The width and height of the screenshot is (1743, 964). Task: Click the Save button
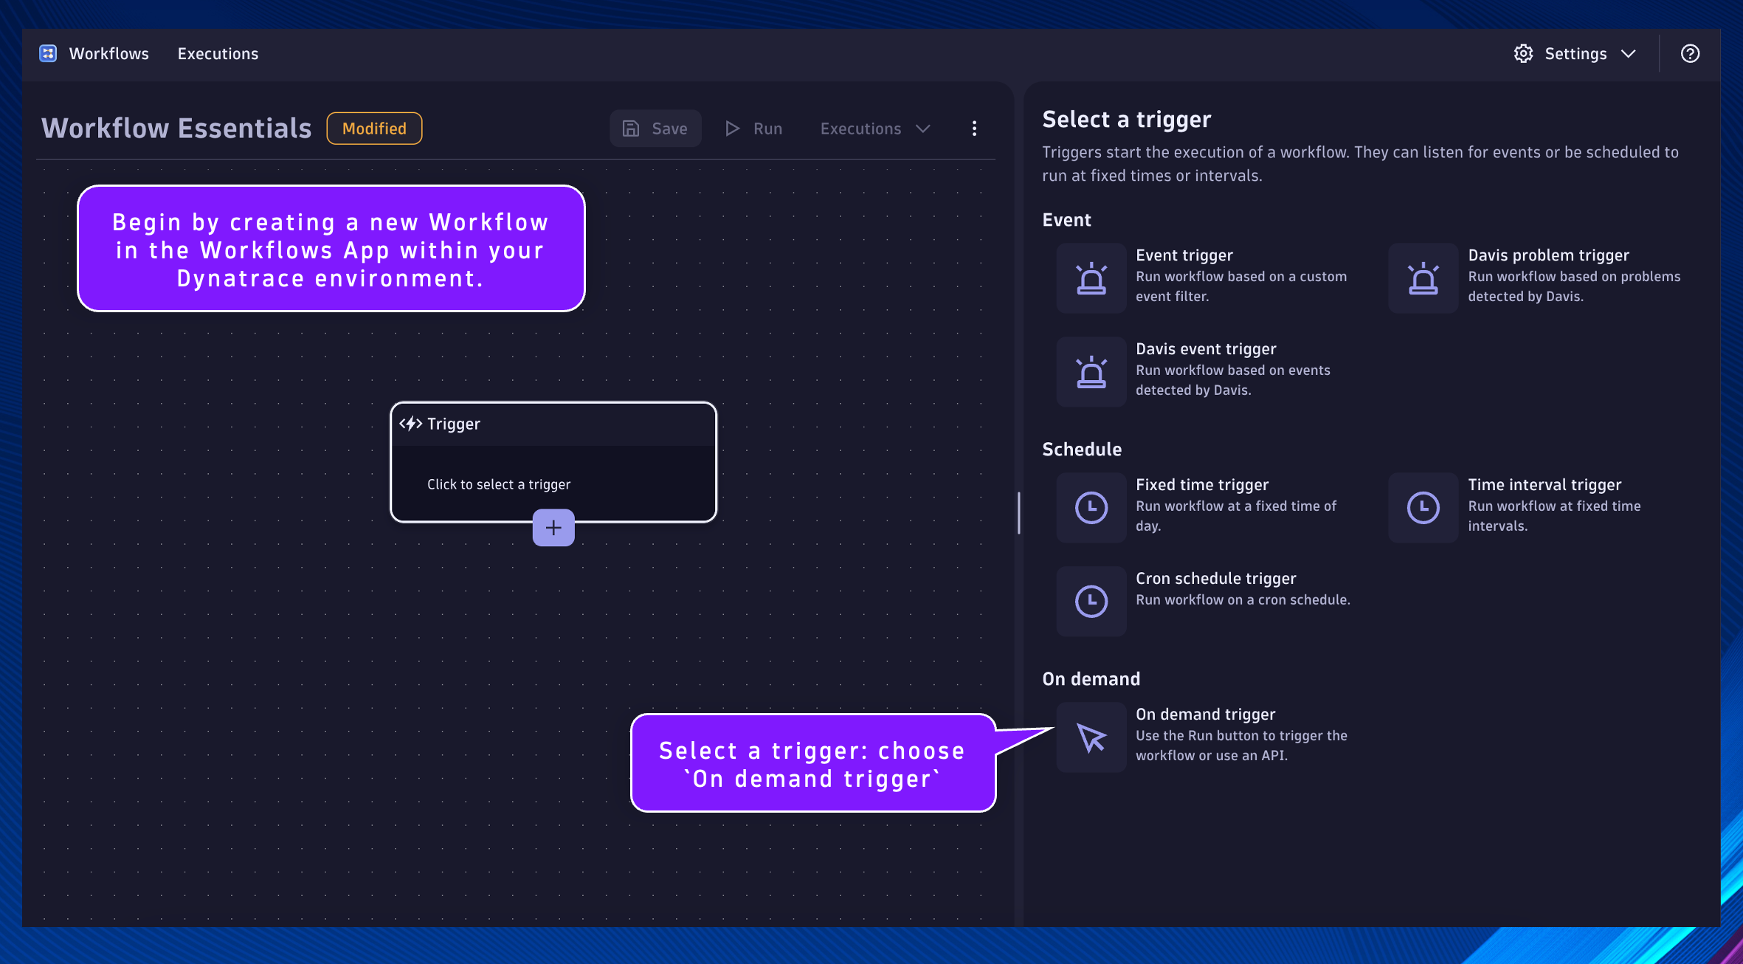pyautogui.click(x=655, y=128)
